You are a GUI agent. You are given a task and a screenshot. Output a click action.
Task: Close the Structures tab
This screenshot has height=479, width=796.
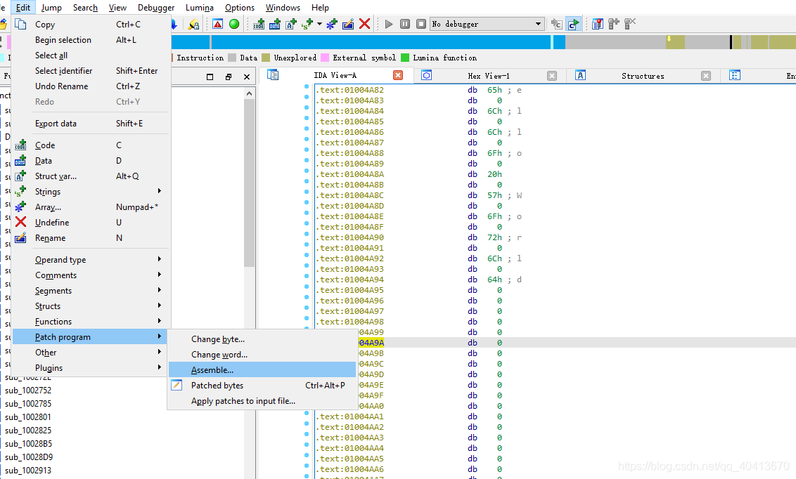705,76
